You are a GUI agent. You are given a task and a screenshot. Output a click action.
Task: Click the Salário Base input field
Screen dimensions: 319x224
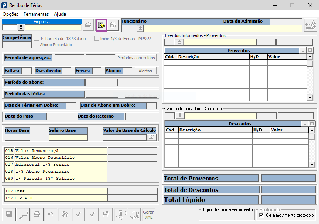[68, 137]
